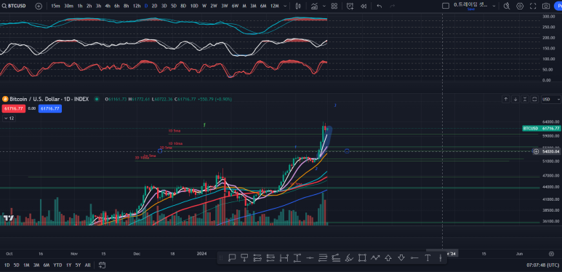Collapse the indicator legend showing 12
The image size is (562, 272).
(x=9, y=119)
